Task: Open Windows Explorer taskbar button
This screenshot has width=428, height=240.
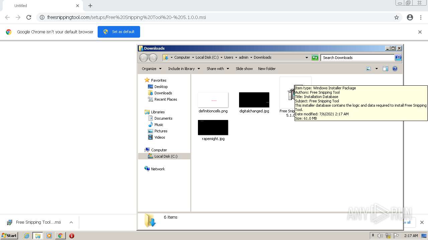Action: click(38, 236)
